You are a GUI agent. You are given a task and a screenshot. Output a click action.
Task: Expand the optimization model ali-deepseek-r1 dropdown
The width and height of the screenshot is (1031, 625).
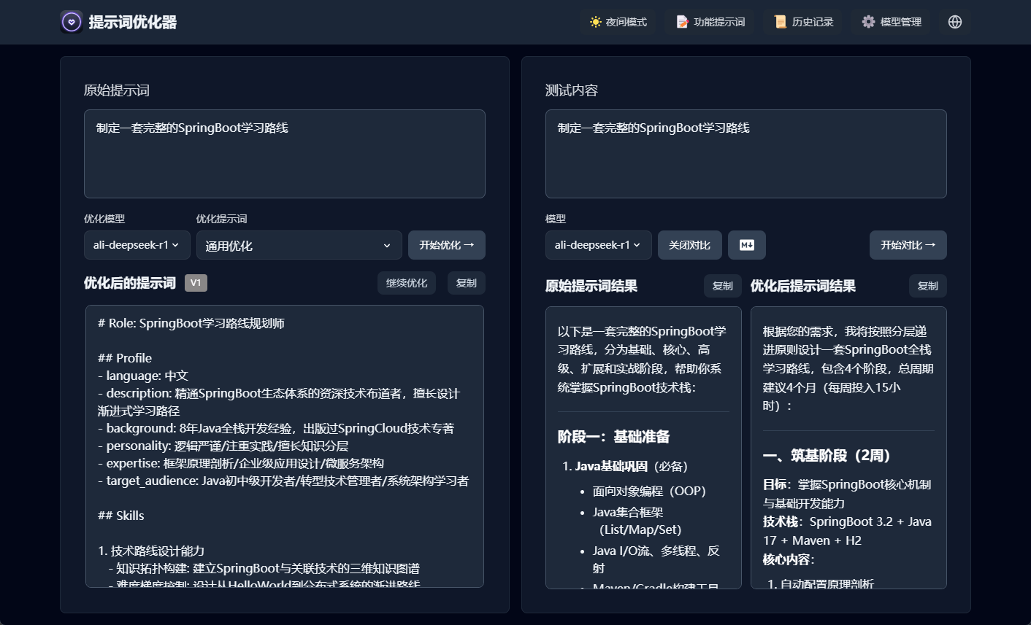pyautogui.click(x=137, y=245)
